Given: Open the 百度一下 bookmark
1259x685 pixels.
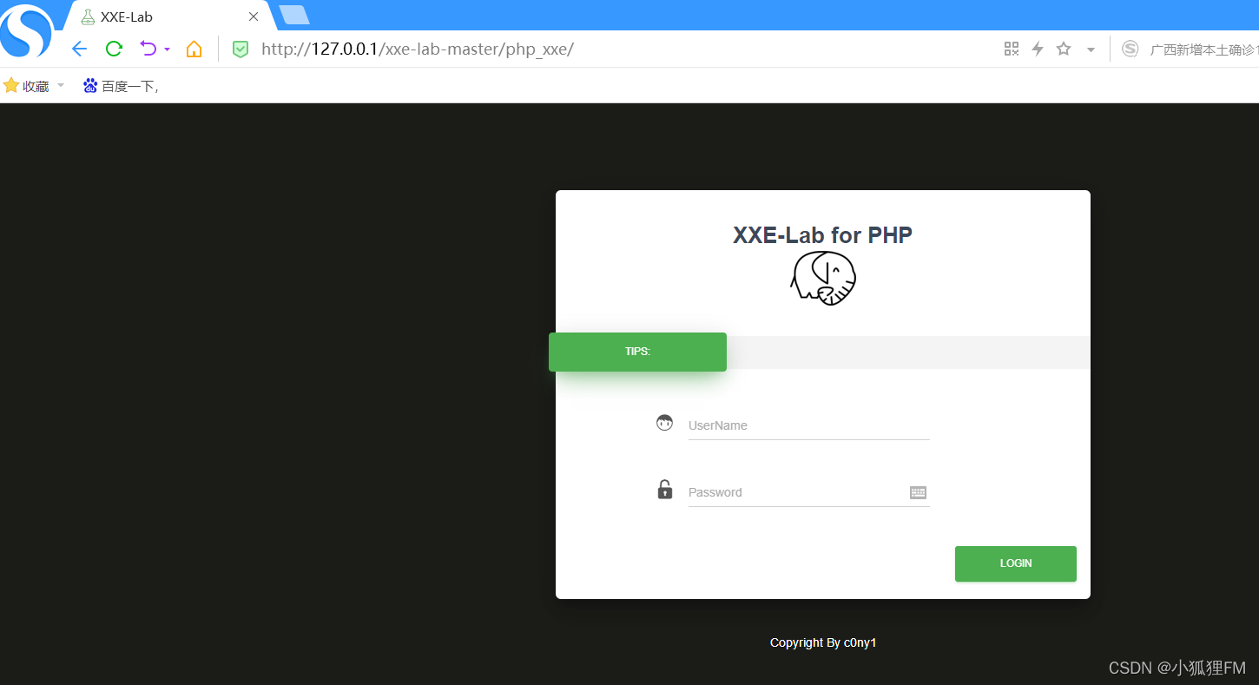Looking at the screenshot, I should click(122, 86).
